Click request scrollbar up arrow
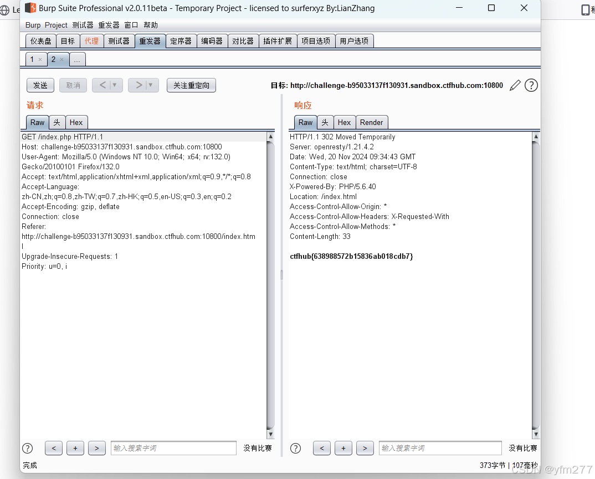This screenshot has height=479, width=595. click(270, 137)
